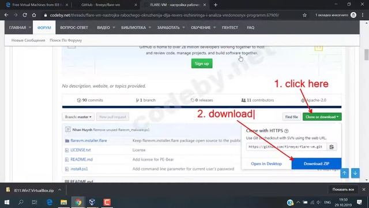Select the ФОРУМ navigation tab
Image resolution: width=369 pixels, height=208 pixels.
[x=44, y=28]
